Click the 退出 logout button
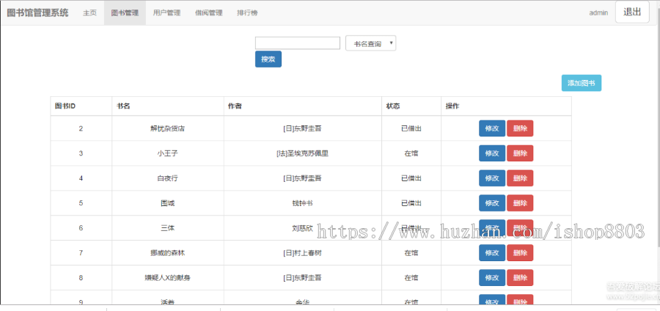This screenshot has width=660, height=311. pos(632,12)
